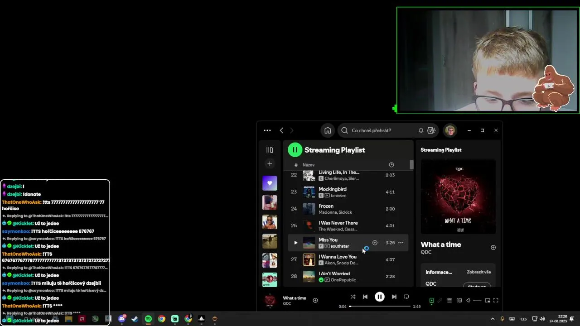Add 'What a time' to library in side panel

[x=493, y=248]
